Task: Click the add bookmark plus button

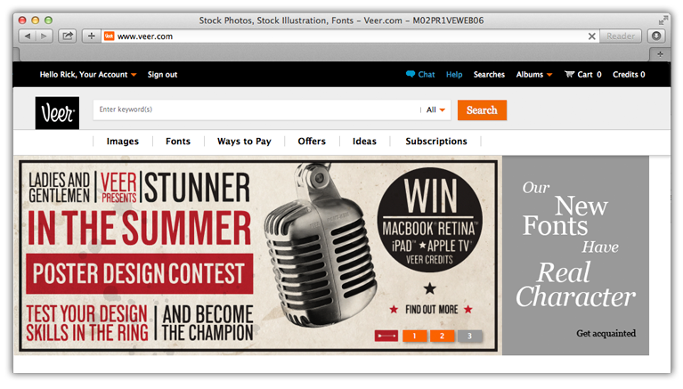Action: point(92,36)
